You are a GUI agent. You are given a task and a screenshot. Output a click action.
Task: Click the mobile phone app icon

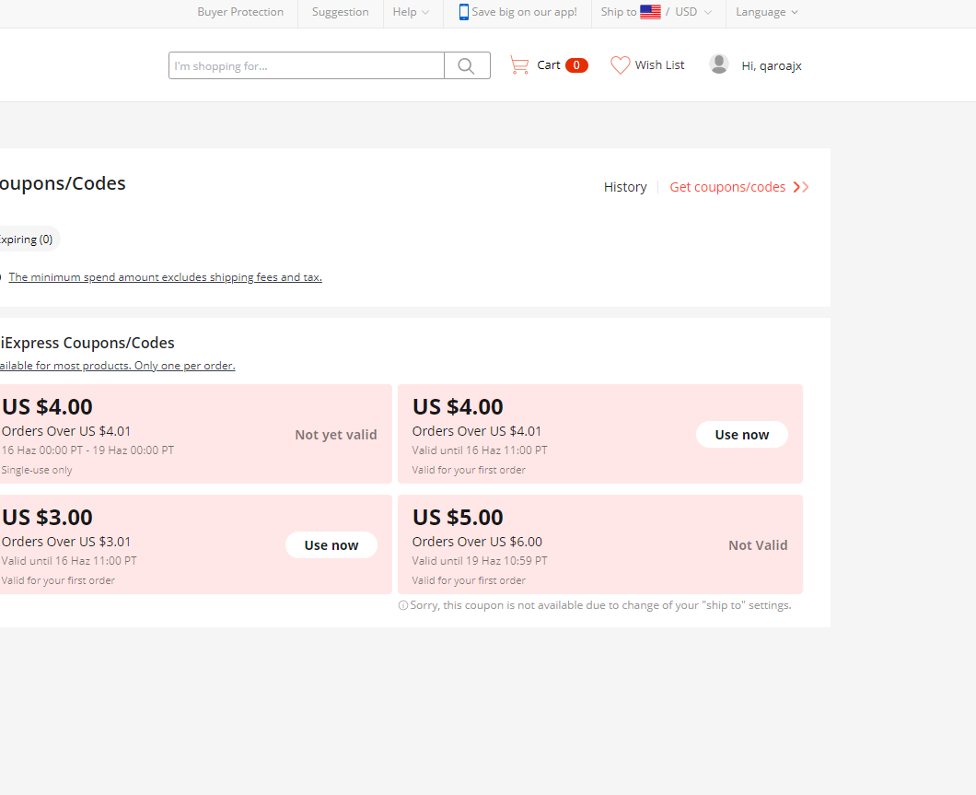(464, 12)
